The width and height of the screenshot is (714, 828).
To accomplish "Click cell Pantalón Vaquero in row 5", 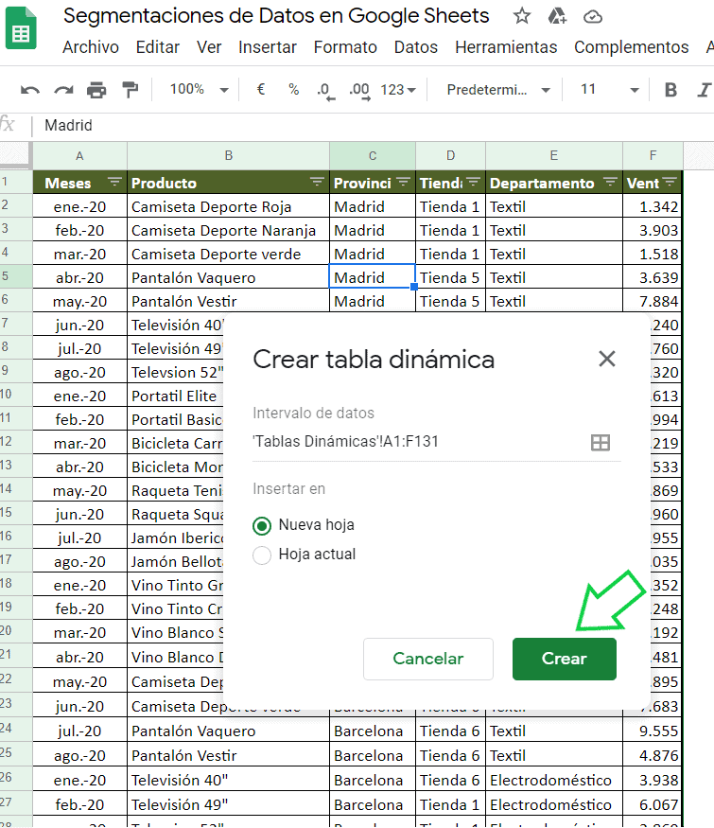I will pos(229,277).
